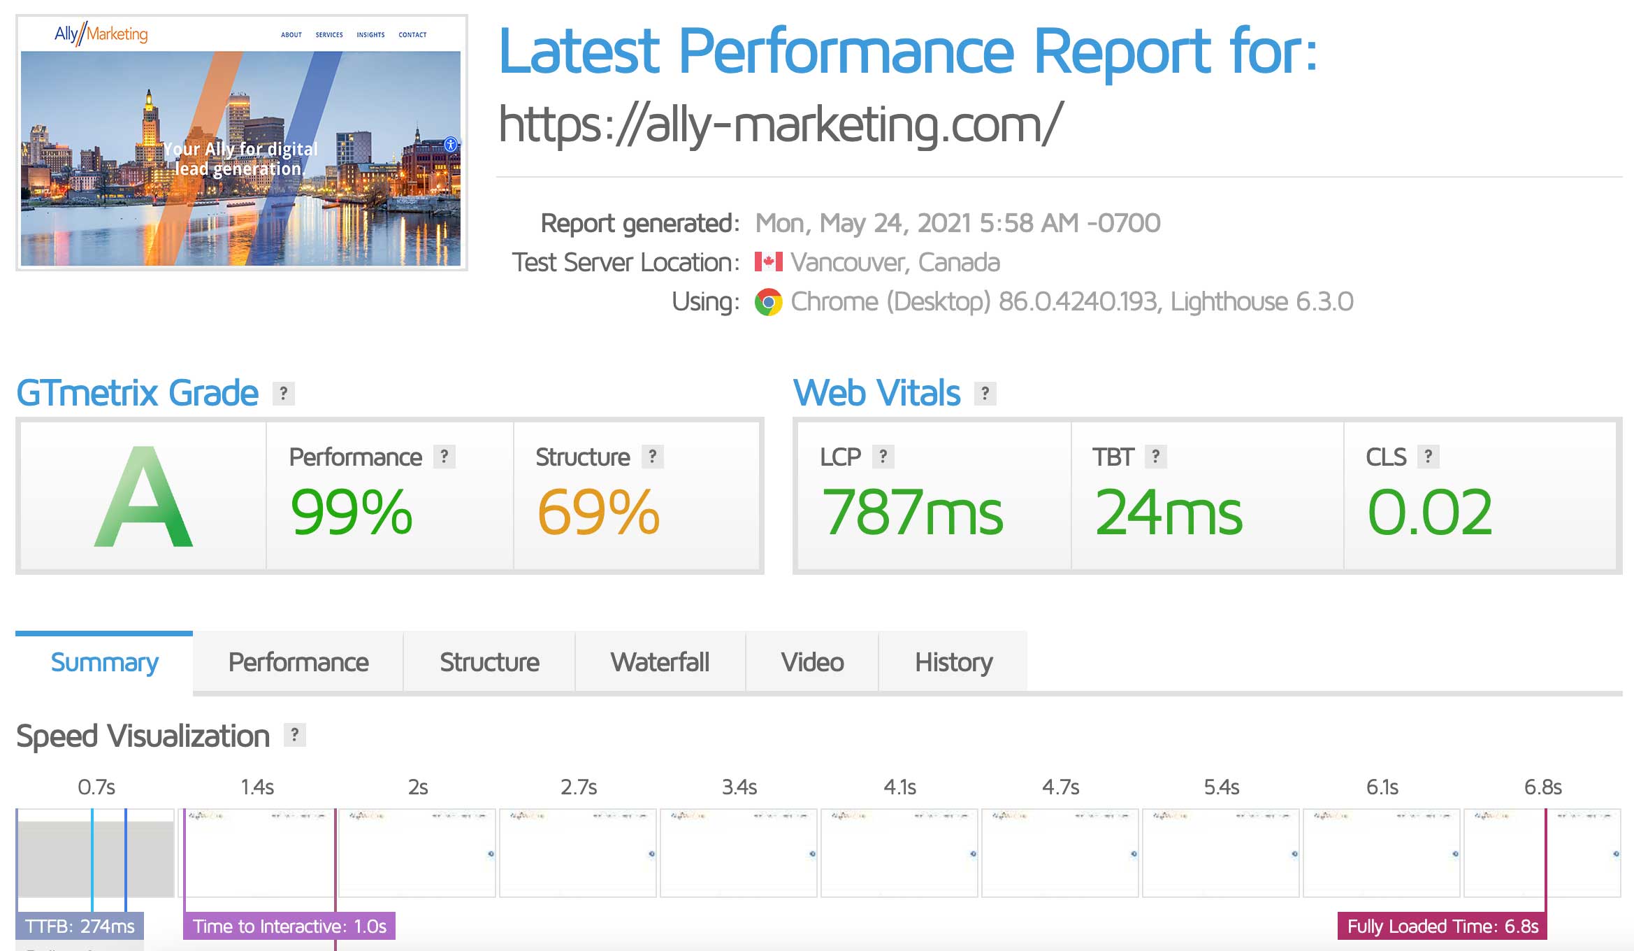Click the Speed Visualization help icon
Screen dimensions: 1634x951
(296, 735)
